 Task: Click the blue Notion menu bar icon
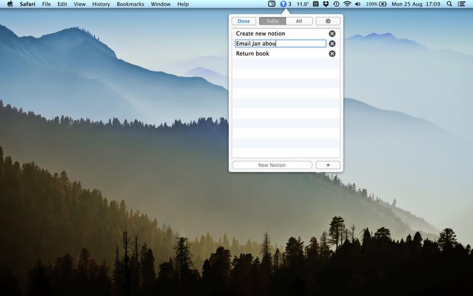click(283, 4)
